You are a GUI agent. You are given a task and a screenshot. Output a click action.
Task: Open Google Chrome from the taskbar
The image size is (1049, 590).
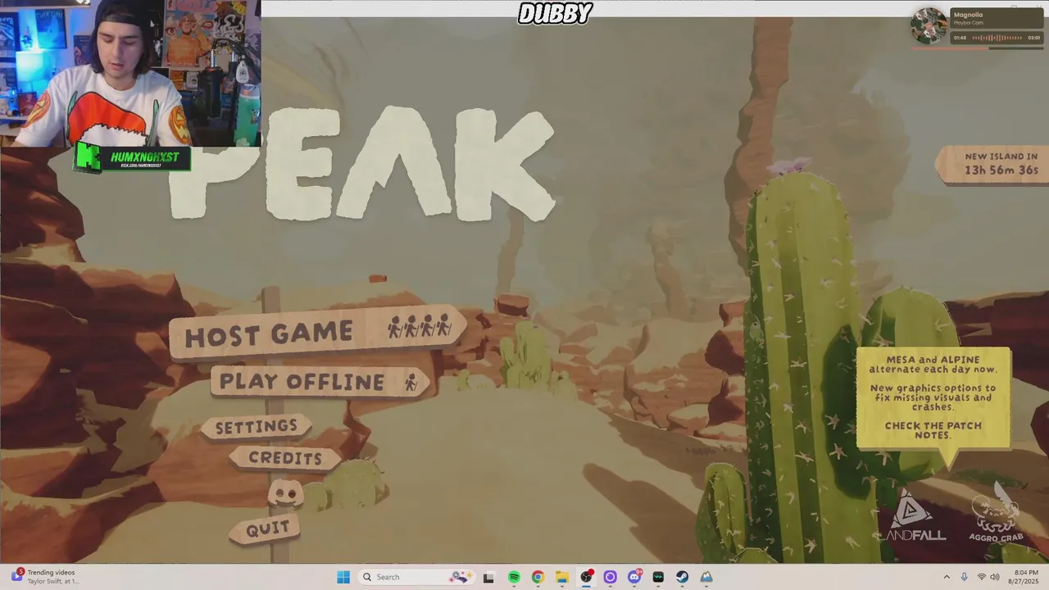538,577
